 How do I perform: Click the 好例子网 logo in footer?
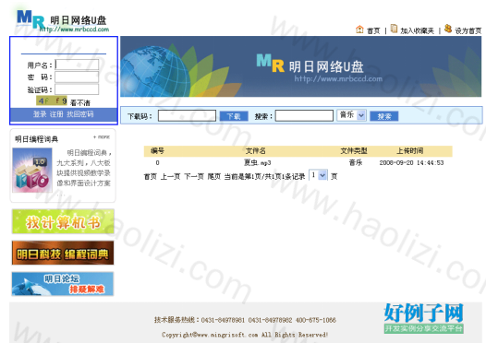424,318
